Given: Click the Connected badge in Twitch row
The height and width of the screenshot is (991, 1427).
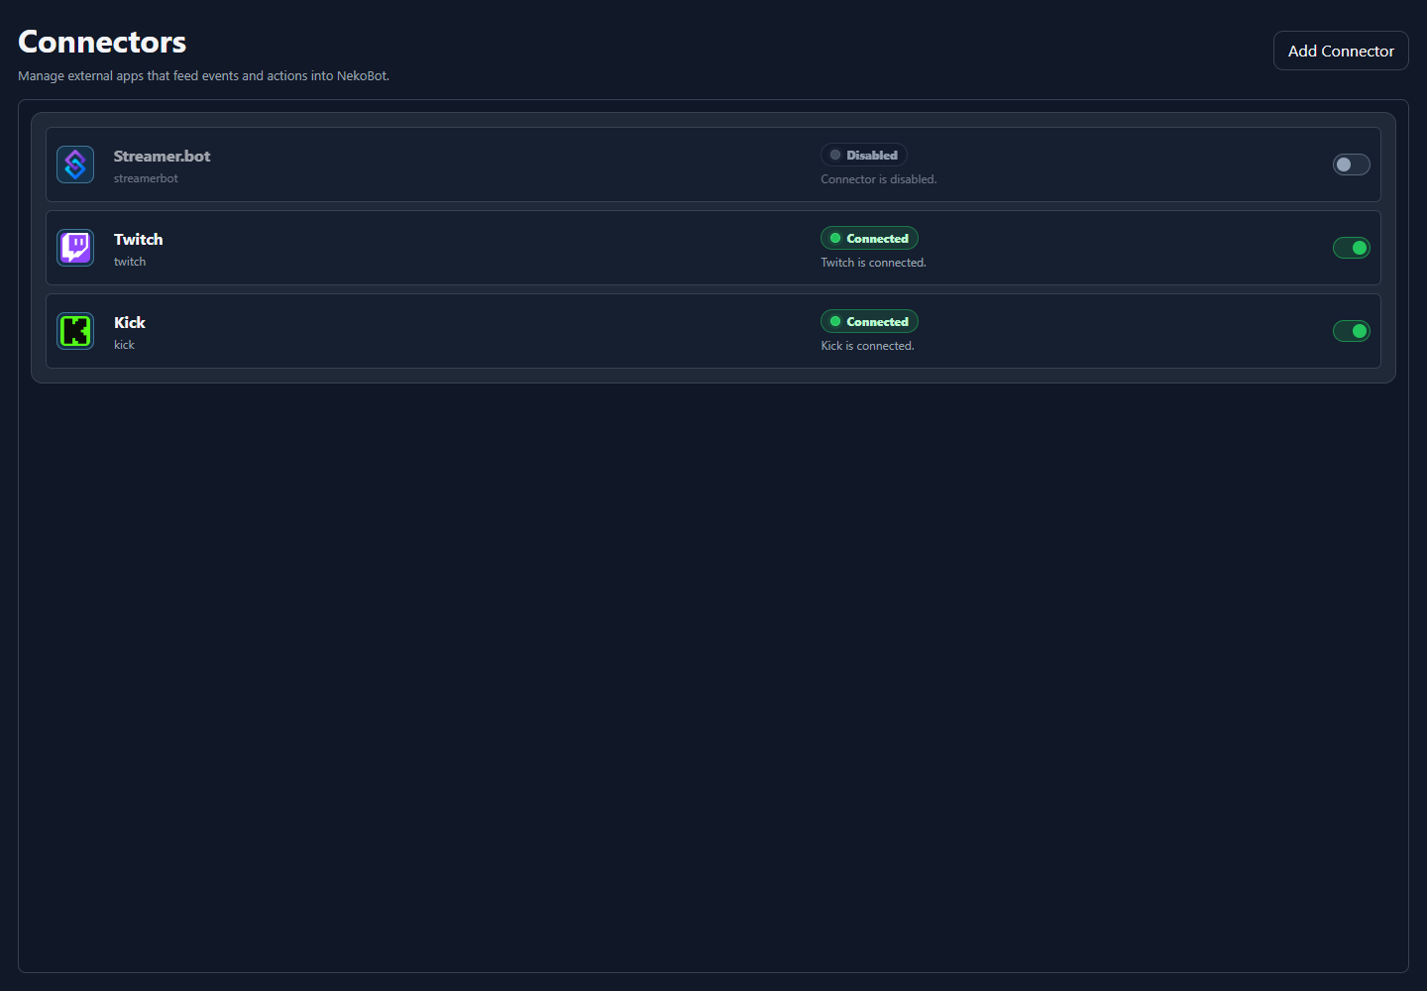Looking at the screenshot, I should 869,238.
